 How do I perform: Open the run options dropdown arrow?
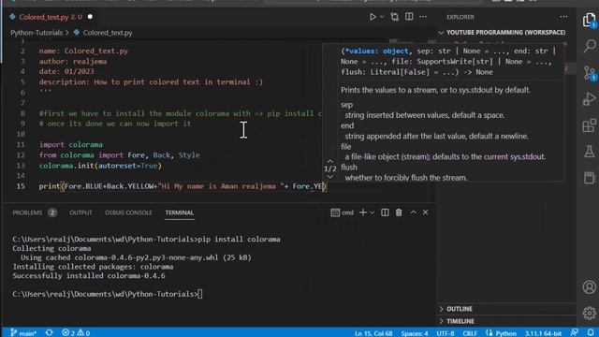(x=382, y=17)
